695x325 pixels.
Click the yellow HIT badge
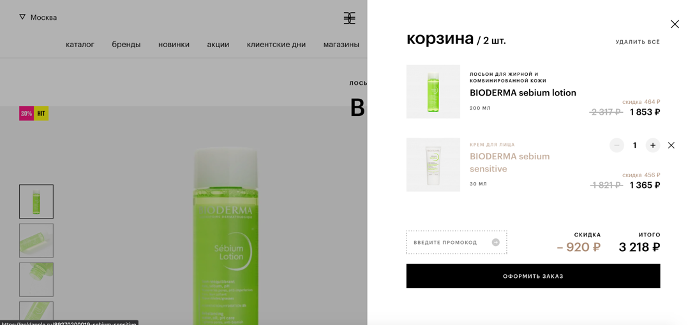click(x=41, y=113)
